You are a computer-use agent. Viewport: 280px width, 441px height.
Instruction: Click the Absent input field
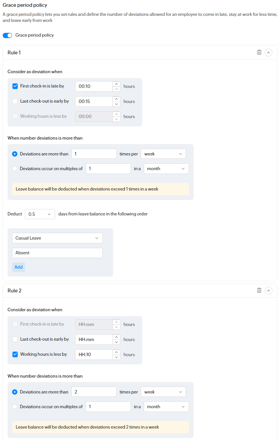[x=57, y=253]
